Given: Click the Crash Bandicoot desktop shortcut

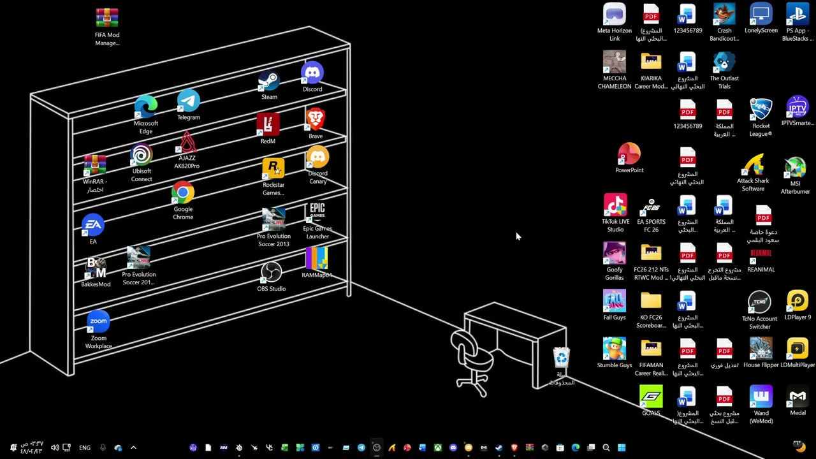Looking at the screenshot, I should (x=724, y=23).
